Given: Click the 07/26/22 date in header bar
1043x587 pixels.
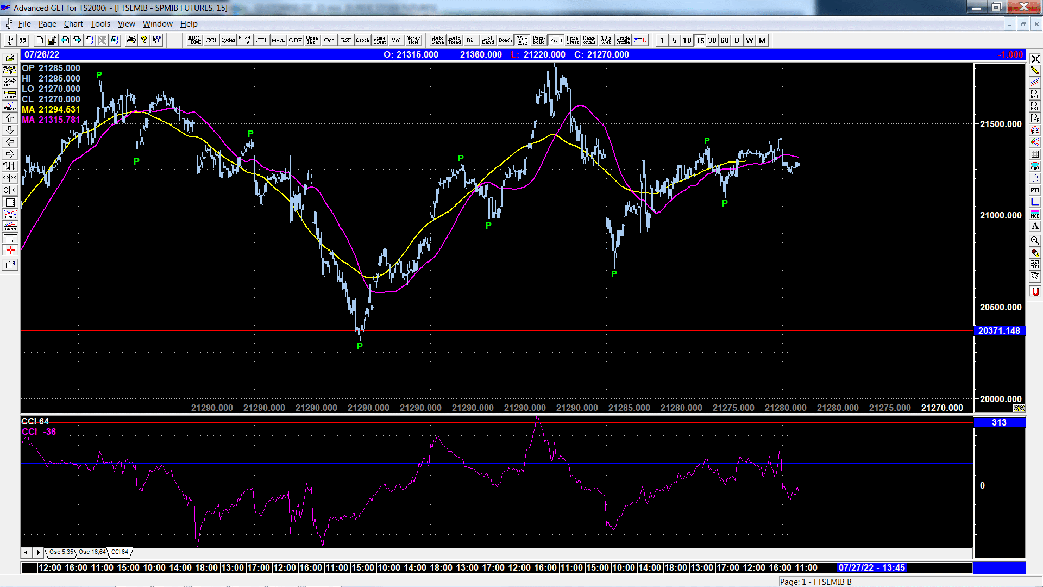Looking at the screenshot, I should (x=42, y=54).
